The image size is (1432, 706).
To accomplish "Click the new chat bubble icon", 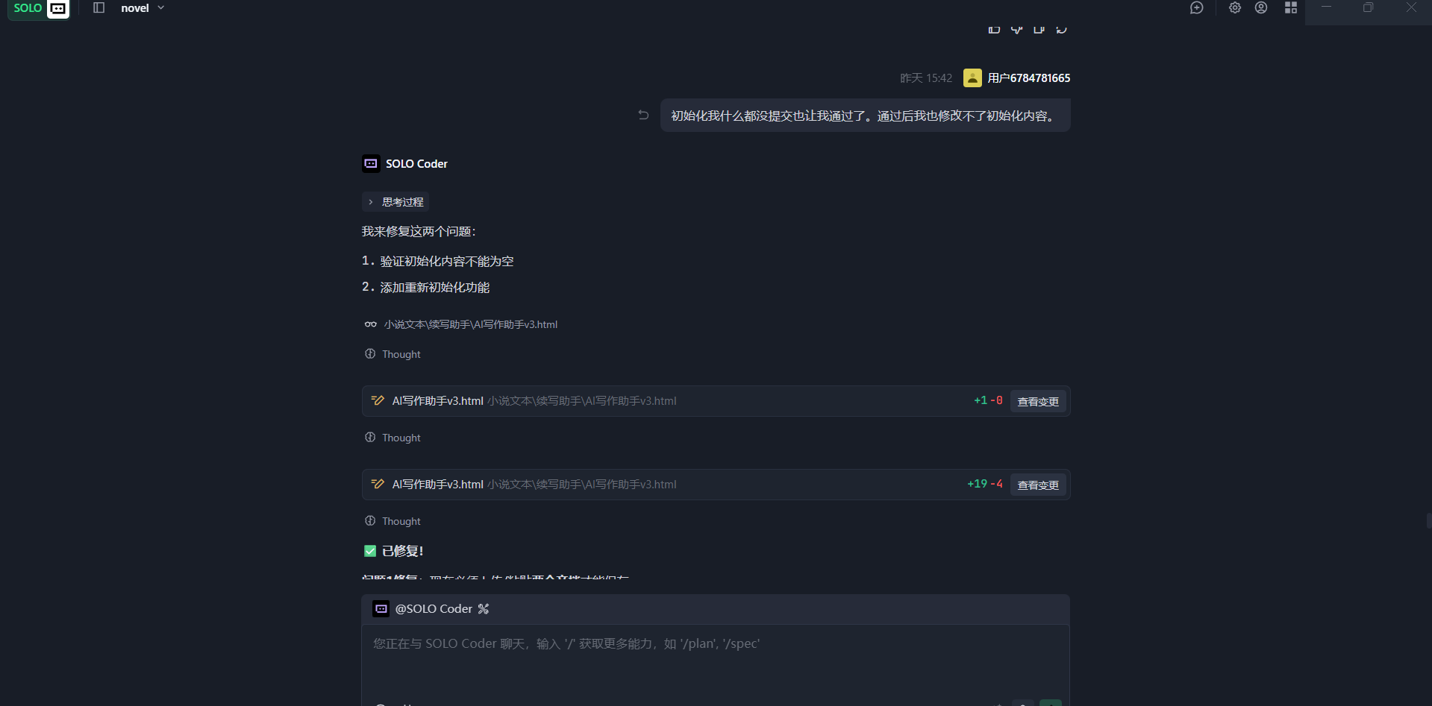I will [x=1196, y=8].
